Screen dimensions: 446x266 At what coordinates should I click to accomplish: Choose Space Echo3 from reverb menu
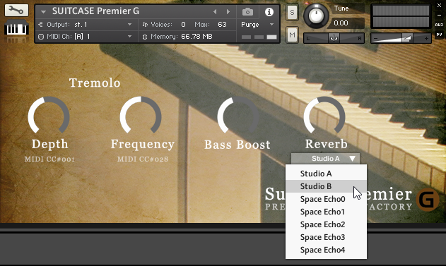(326, 237)
